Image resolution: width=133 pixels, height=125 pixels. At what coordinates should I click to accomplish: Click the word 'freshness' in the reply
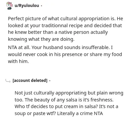tap(102, 100)
